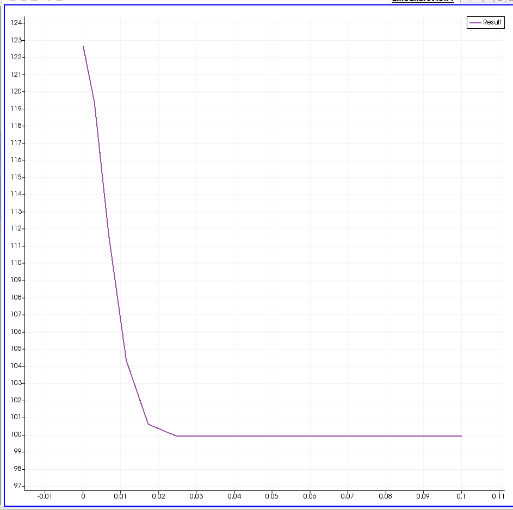Select the flat purple Result line segment
The width and height of the screenshot is (513, 510).
[319, 436]
